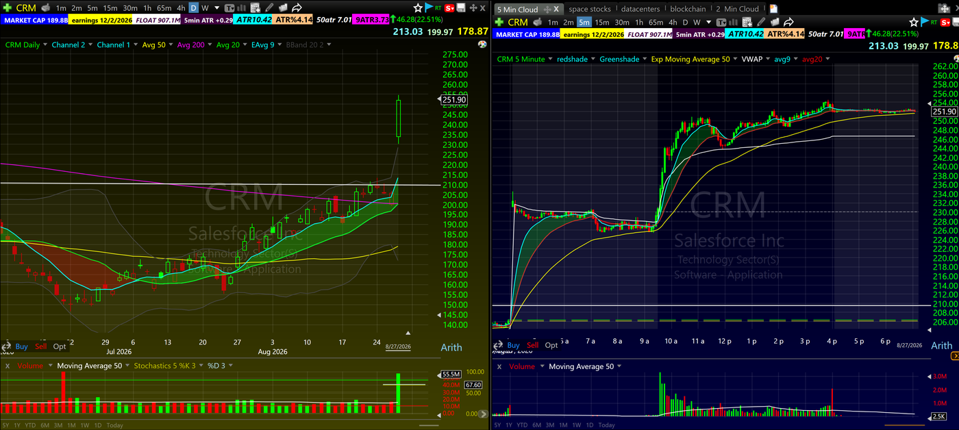Screen dimensions: 959x430
Task: Select the 2m timeframe in right chart
Action: coord(569,23)
